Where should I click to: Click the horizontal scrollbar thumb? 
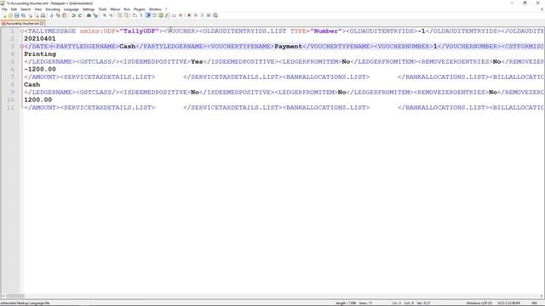coord(15,296)
